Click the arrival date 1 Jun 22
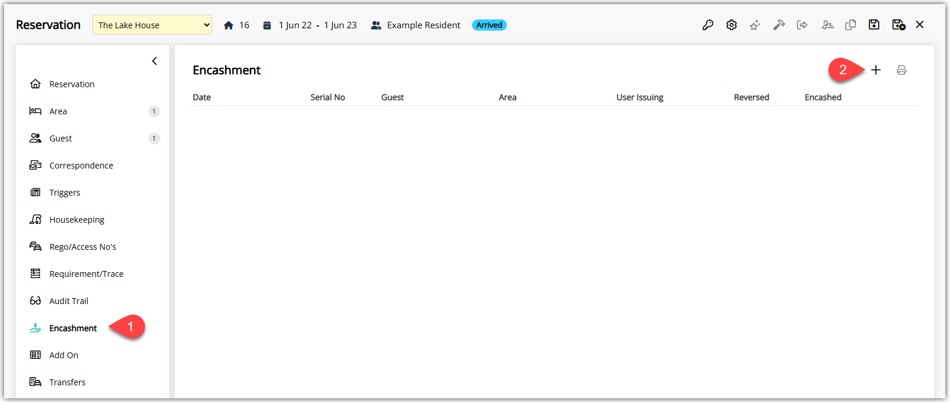The height and width of the screenshot is (403, 950). (x=295, y=25)
